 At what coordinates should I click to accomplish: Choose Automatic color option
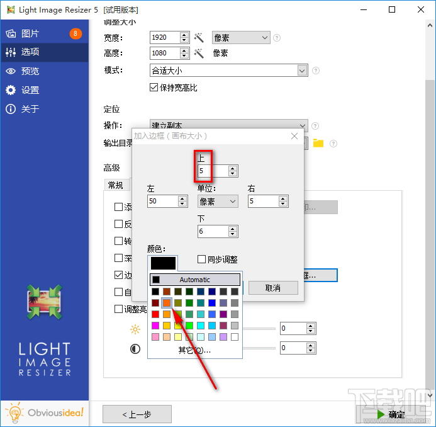pos(195,280)
